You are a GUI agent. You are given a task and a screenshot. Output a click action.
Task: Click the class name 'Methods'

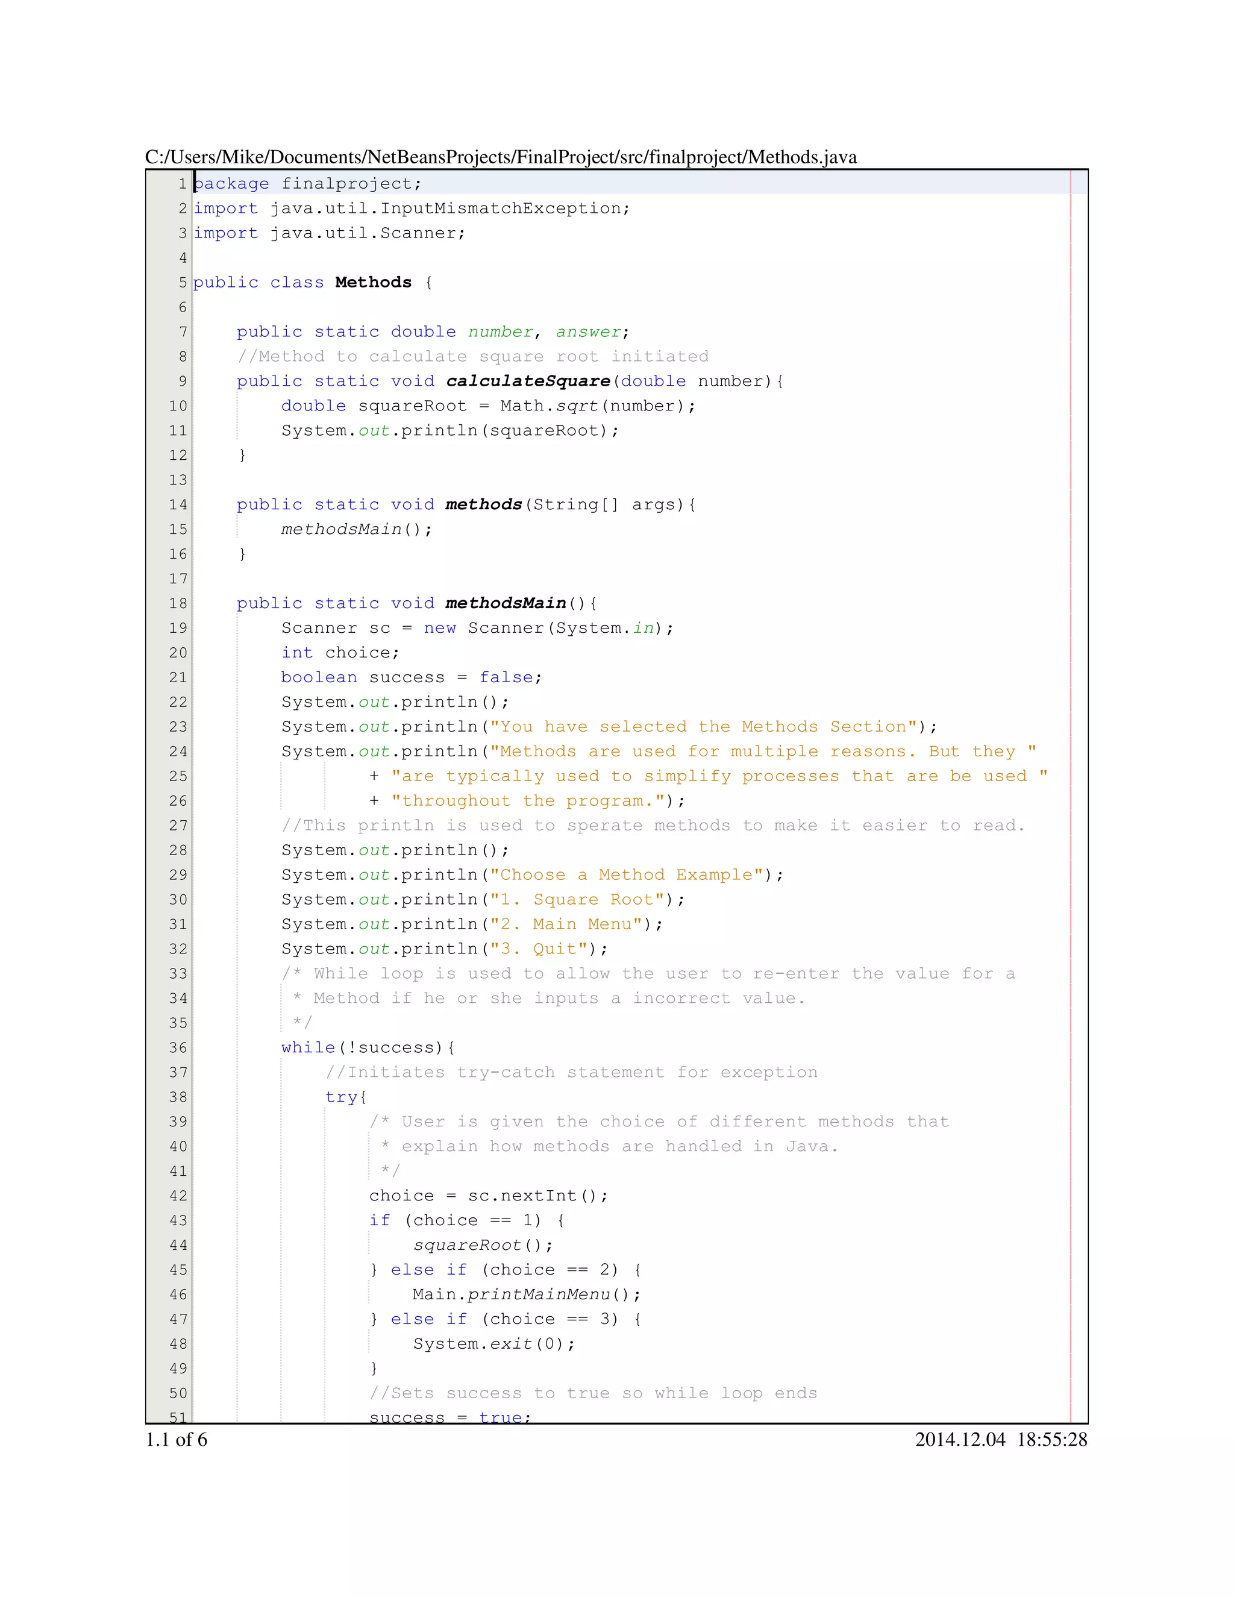coord(373,282)
